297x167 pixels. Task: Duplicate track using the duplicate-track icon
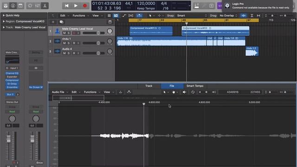[61, 22]
